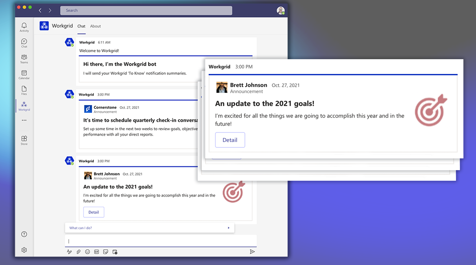Go forward with the right arrow

pos(50,10)
